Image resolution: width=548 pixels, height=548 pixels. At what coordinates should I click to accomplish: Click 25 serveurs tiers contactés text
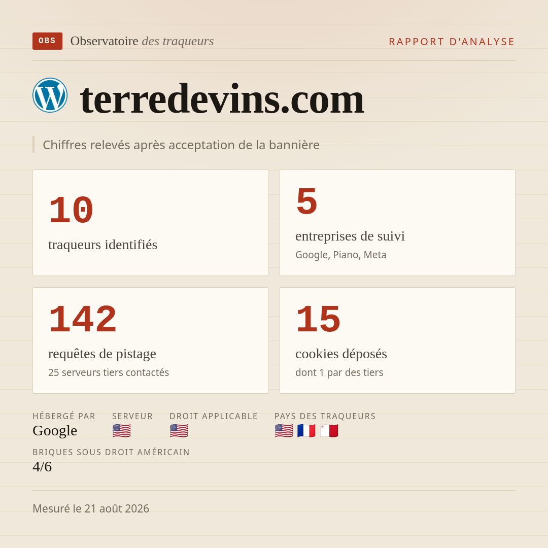pos(109,372)
